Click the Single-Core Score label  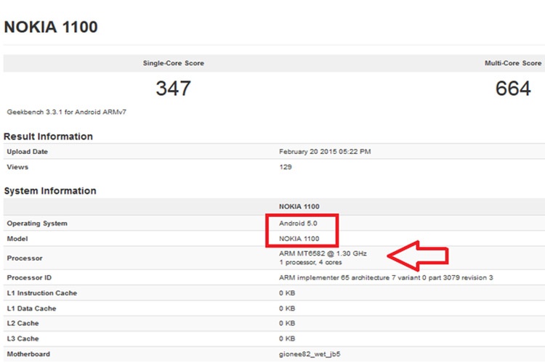tap(173, 64)
